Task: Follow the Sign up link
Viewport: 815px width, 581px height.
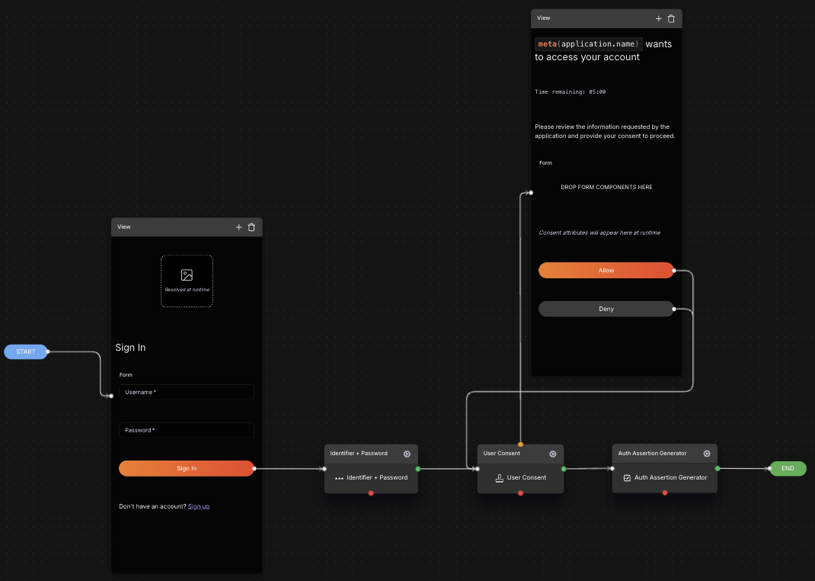Action: (x=199, y=506)
